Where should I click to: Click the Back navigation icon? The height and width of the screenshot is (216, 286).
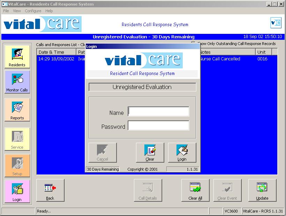pos(50,190)
